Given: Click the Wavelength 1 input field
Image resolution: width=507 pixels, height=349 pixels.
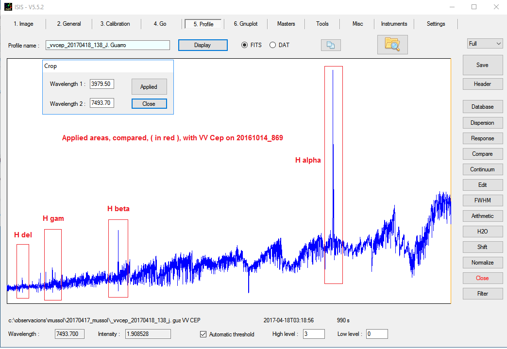Looking at the screenshot, I should 101,84.
